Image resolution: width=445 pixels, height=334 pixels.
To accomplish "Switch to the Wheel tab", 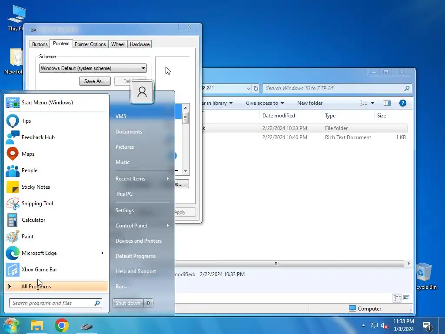I will point(118,44).
